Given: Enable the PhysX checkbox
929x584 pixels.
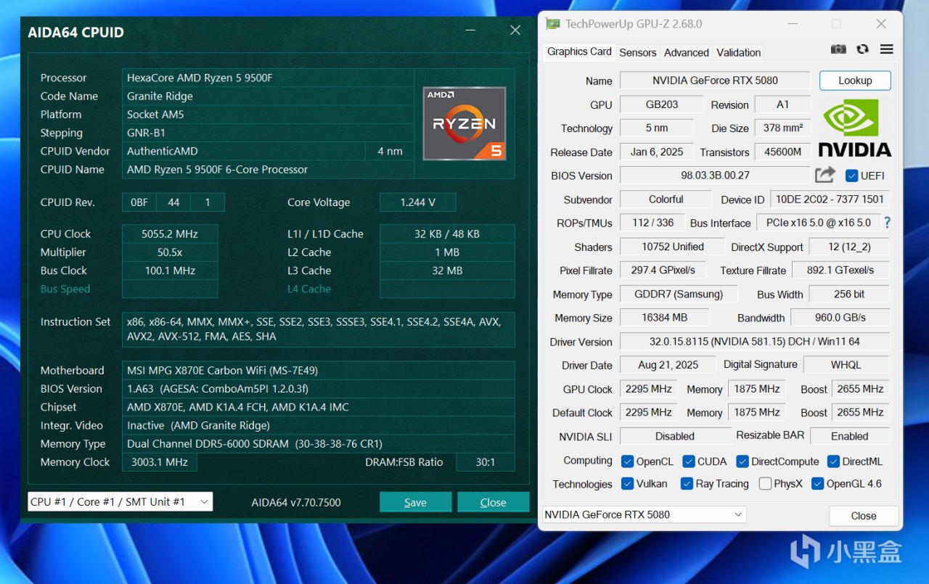Looking at the screenshot, I should tap(765, 483).
